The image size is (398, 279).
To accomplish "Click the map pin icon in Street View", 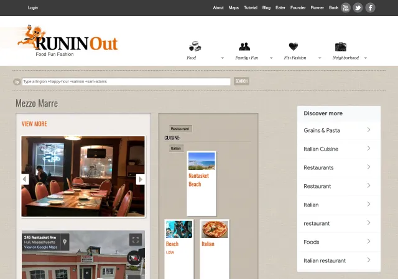I will pyautogui.click(x=65, y=242).
